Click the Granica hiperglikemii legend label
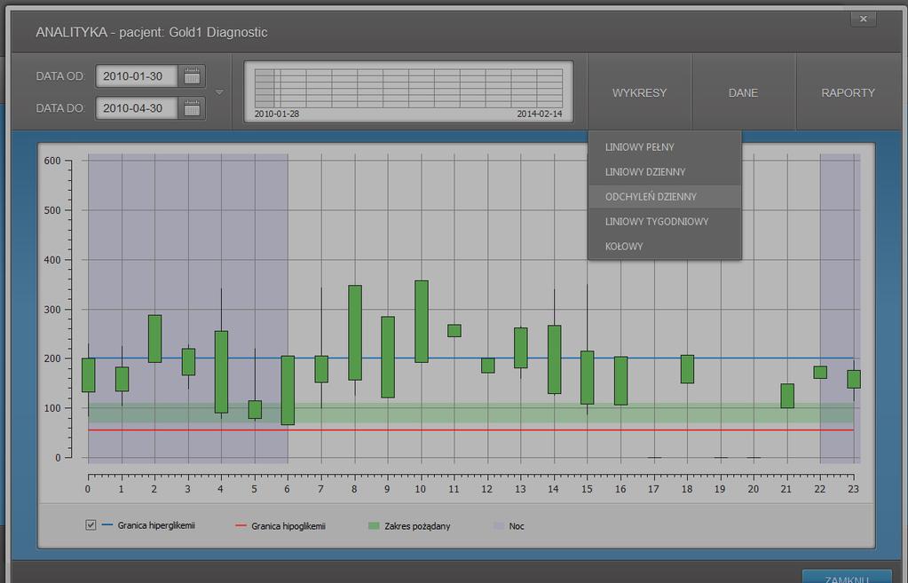Screen dimensions: 908x583 click(156, 525)
